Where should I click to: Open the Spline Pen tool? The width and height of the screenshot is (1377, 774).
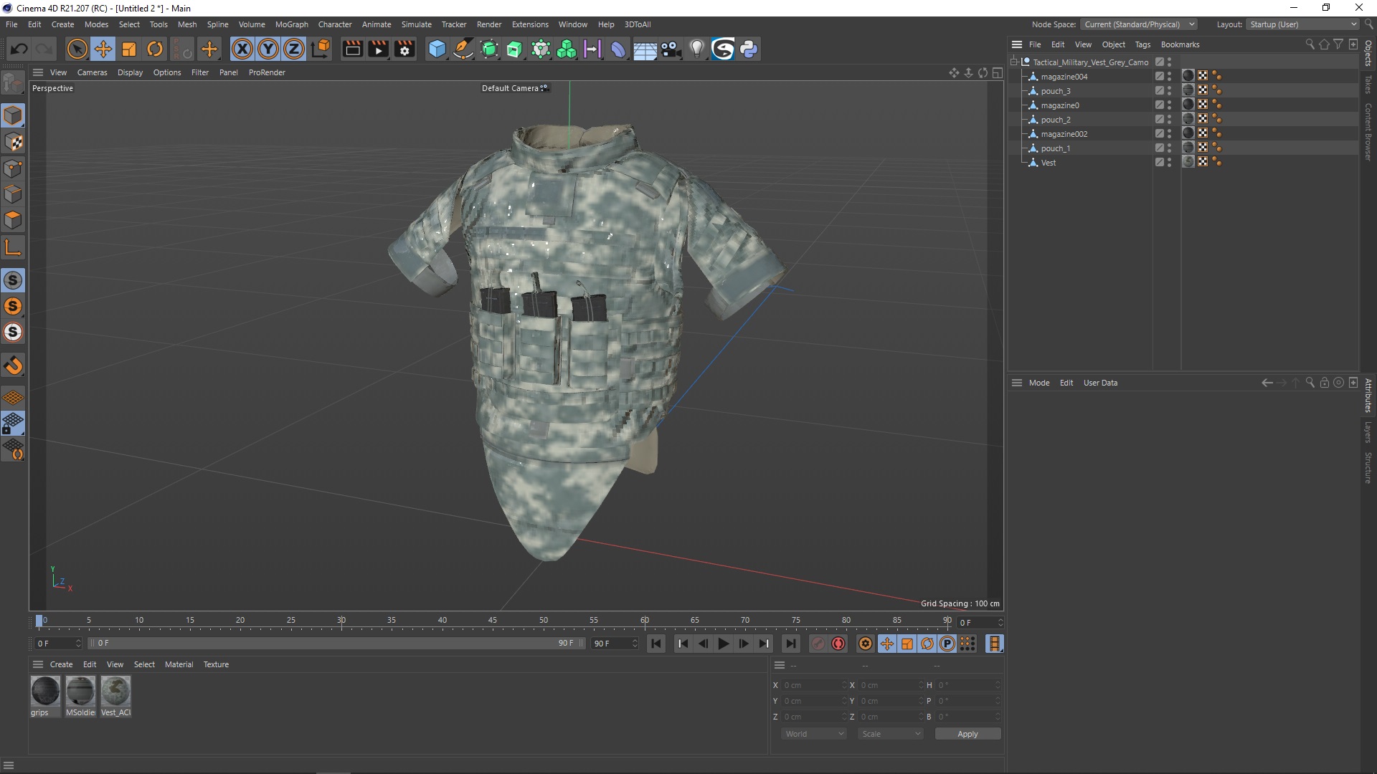[463, 49]
